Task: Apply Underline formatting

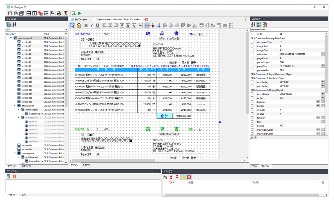Action: [97, 25]
